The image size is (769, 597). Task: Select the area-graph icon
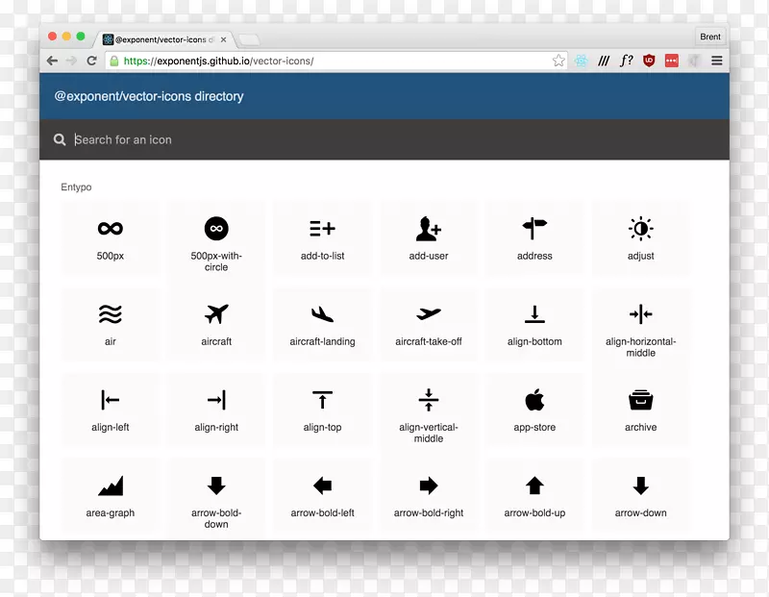pos(110,485)
